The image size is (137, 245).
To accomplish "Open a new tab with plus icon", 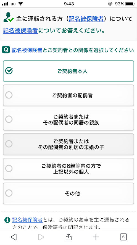I will (96, 237).
